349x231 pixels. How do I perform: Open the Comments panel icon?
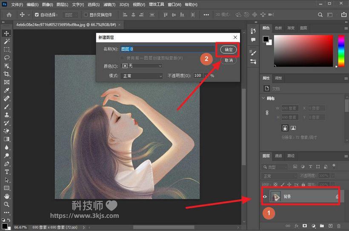click(253, 40)
